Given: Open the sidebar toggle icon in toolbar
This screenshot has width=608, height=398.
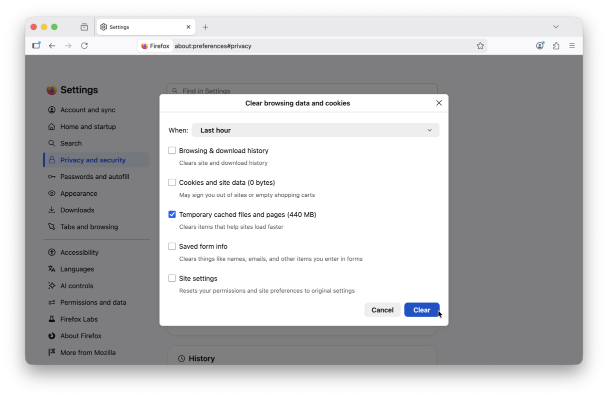Looking at the screenshot, I should point(36,45).
